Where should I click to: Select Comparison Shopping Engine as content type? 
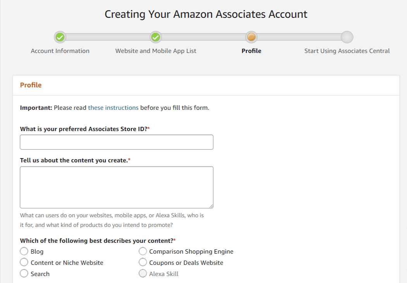(143, 251)
